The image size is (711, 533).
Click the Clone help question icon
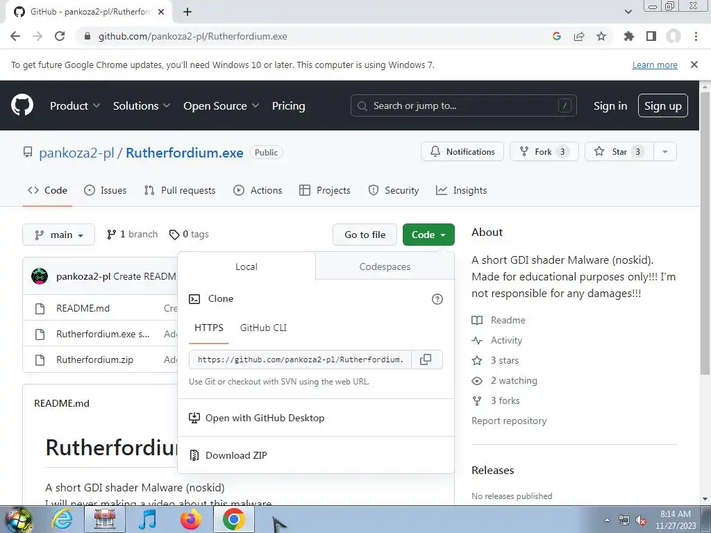click(x=437, y=299)
